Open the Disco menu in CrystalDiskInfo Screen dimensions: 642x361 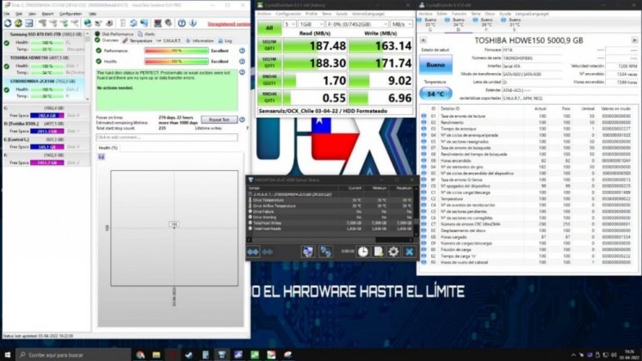click(490, 14)
